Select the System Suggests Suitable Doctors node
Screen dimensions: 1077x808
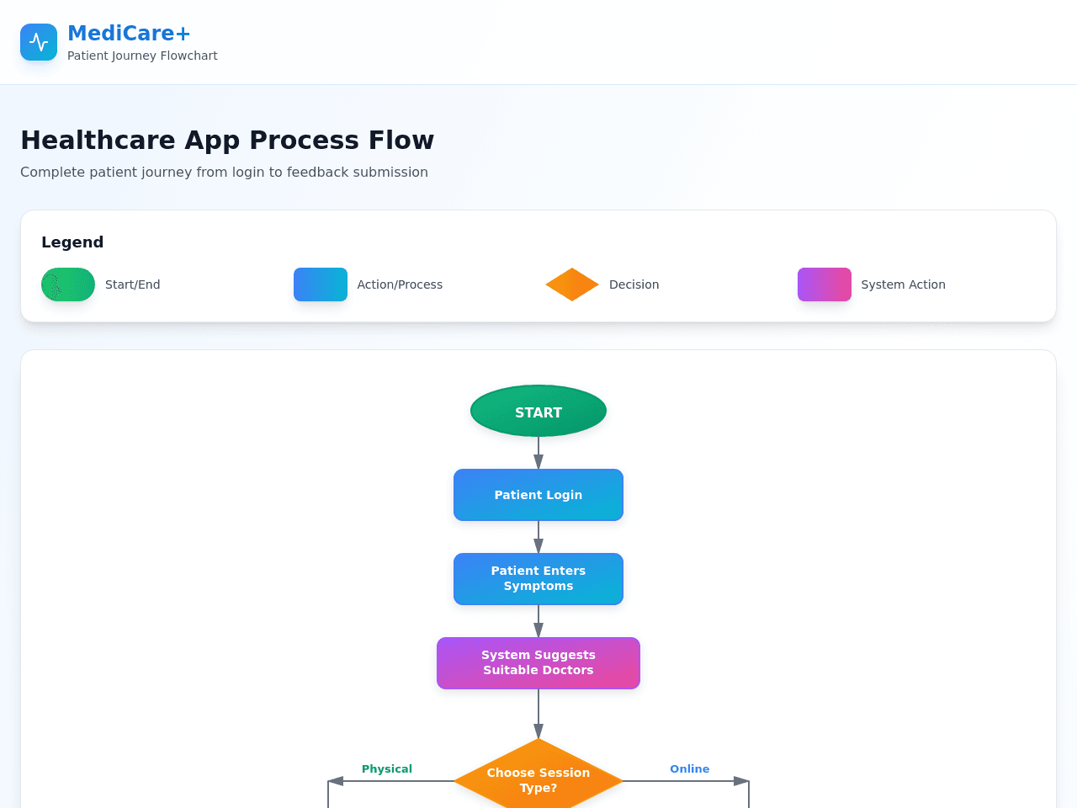pos(538,663)
